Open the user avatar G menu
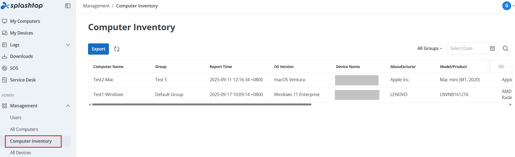The height and width of the screenshot is (157, 515). click(507, 6)
